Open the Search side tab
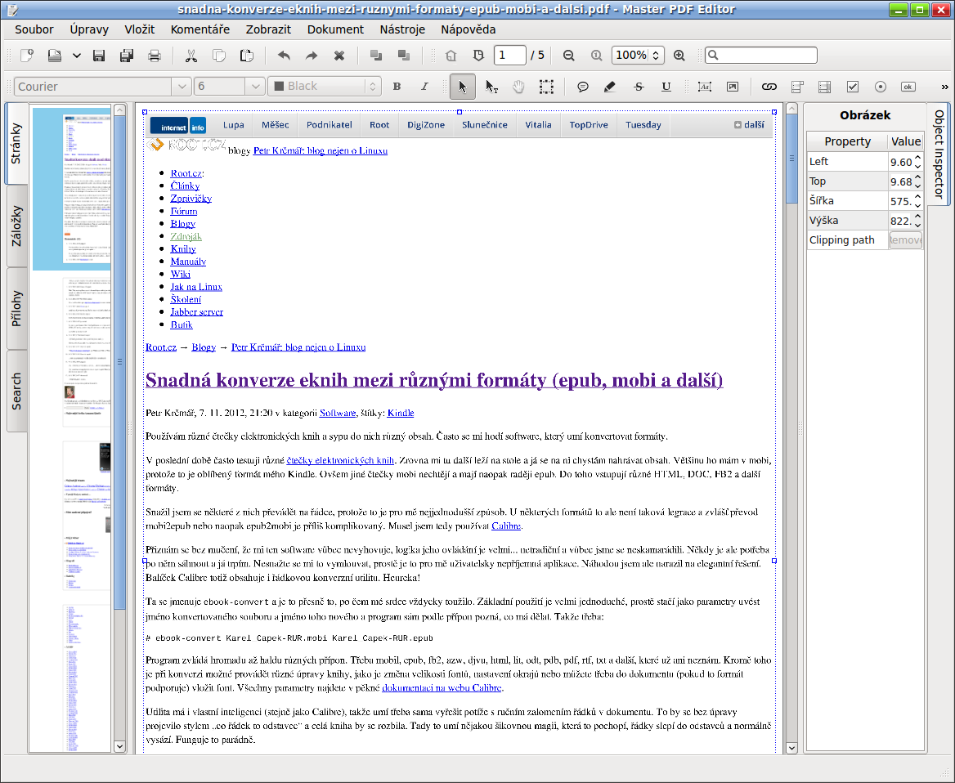This screenshot has width=955, height=783. (x=16, y=391)
